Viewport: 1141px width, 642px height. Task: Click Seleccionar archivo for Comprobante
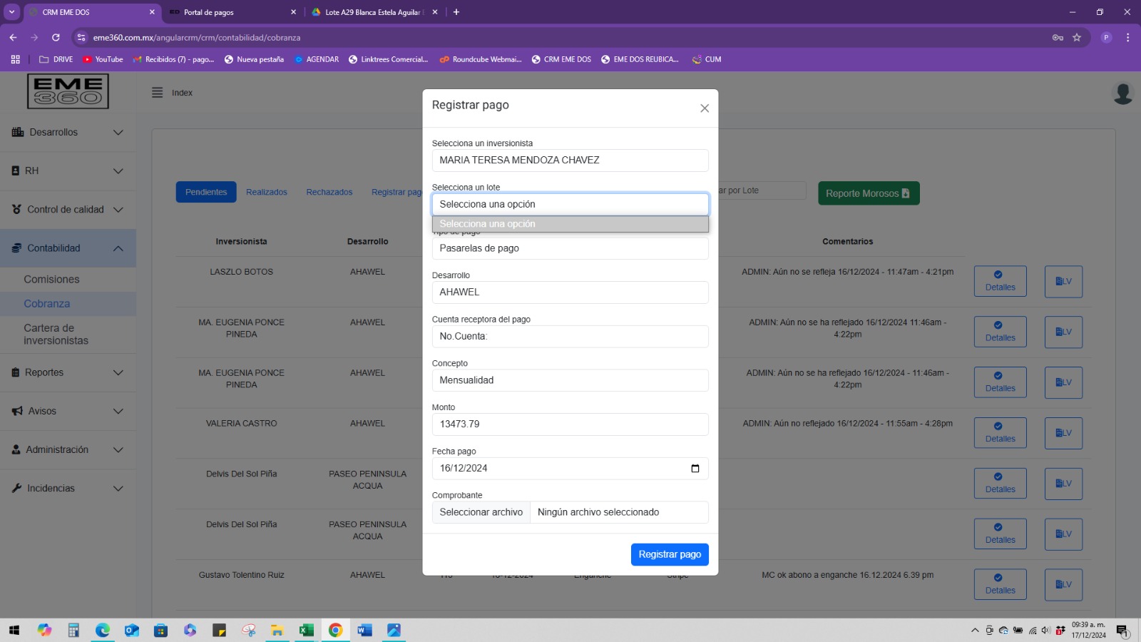tap(481, 512)
